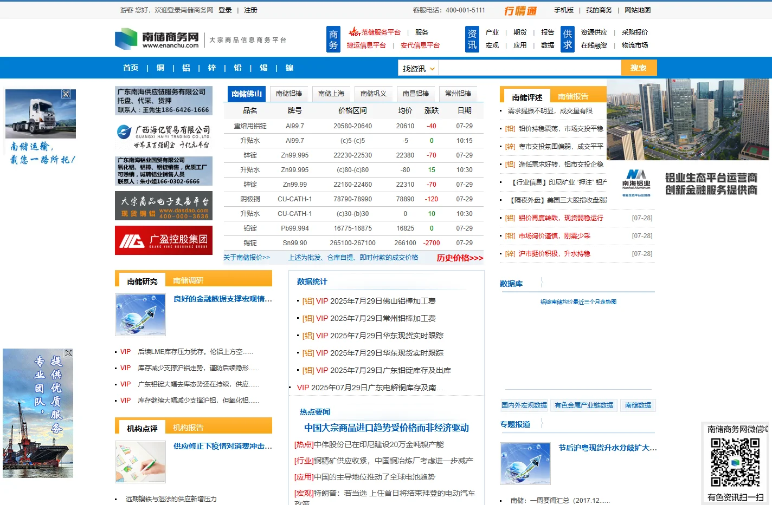The width and height of the screenshot is (772, 505).
Task: Open the 找资讯 search type dropdown
Action: [x=419, y=68]
